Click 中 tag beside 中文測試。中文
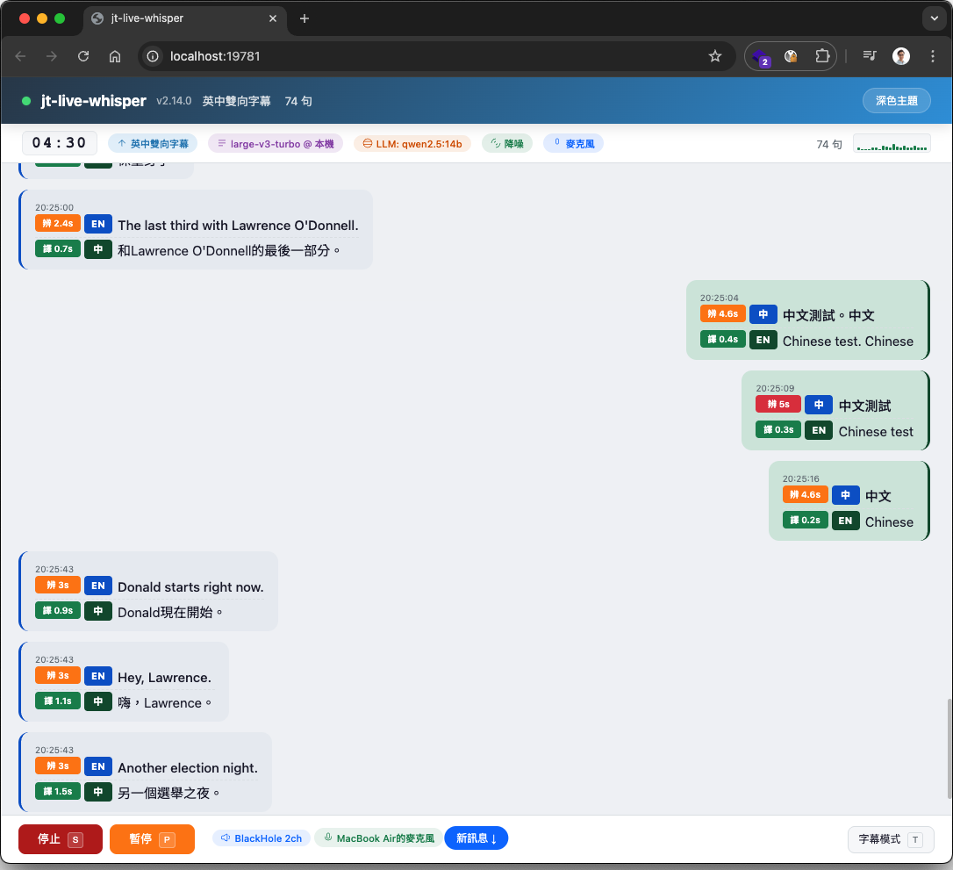Viewport: 953px width, 870px height. coord(763,314)
